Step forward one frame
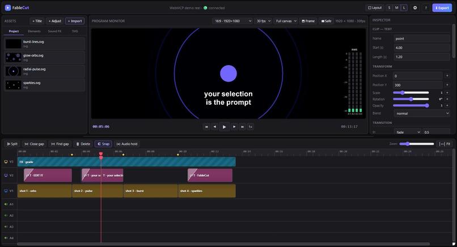The height and width of the screenshot is (247, 457). point(234,127)
